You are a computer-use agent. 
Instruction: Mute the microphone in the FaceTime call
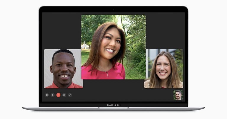point(53,95)
